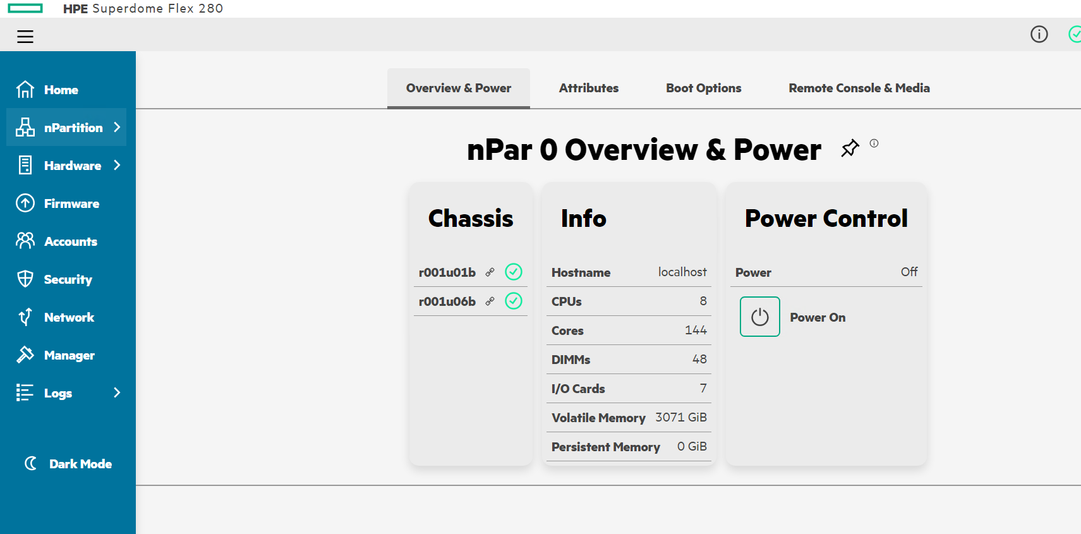Switch to Overview & Power tab
Image resolution: width=1081 pixels, height=534 pixels.
(x=459, y=88)
